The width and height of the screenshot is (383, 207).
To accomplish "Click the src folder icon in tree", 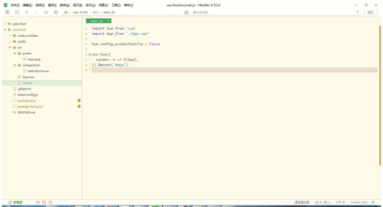I will coord(14,47).
